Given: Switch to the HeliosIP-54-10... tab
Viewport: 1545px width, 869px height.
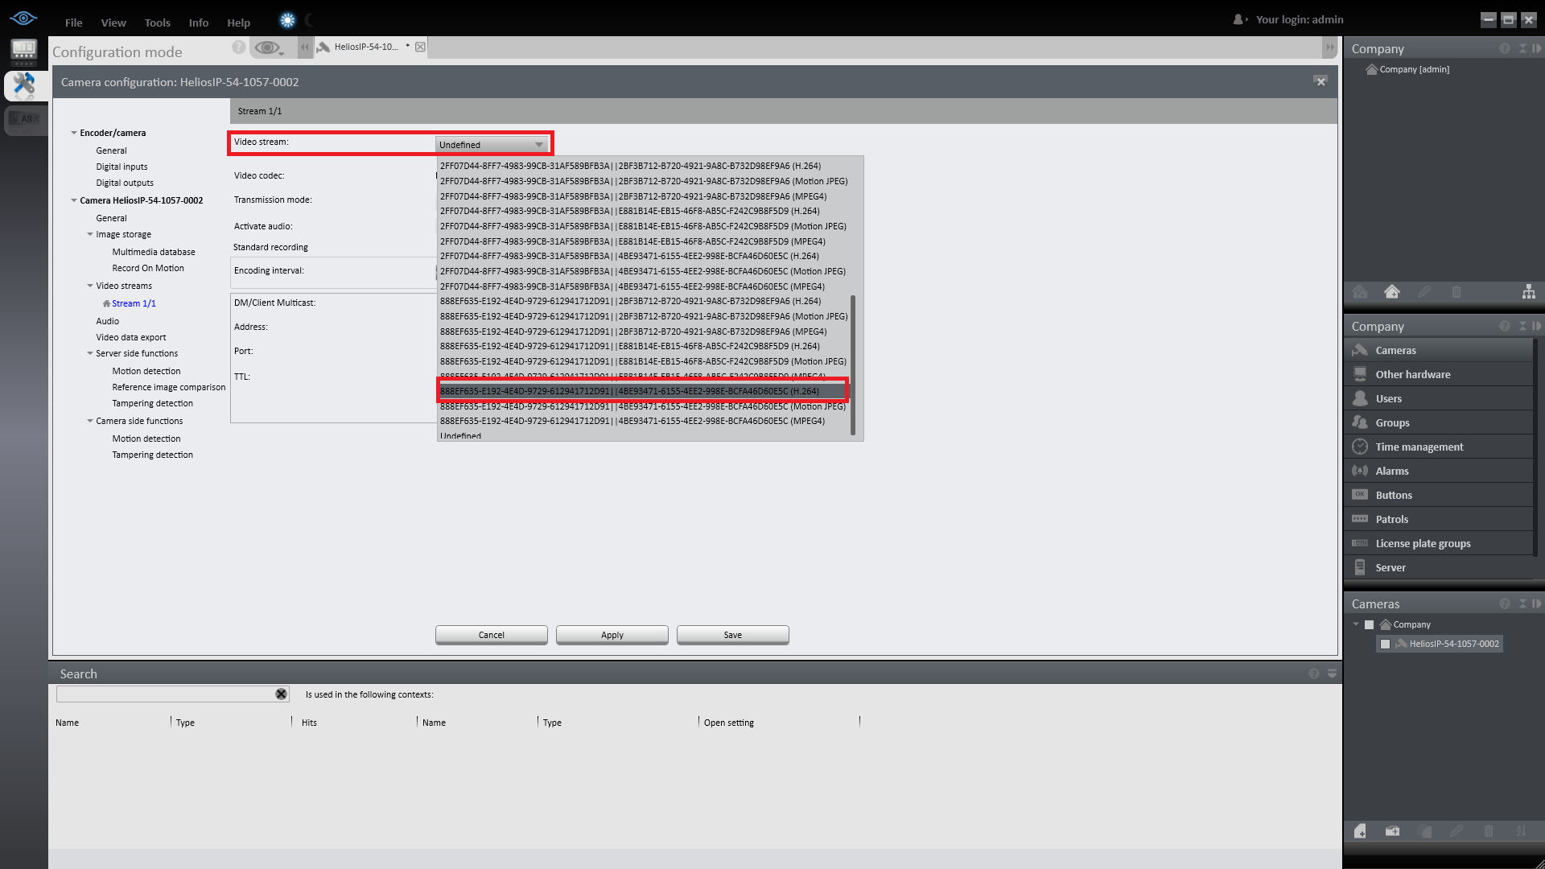Looking at the screenshot, I should 366,47.
